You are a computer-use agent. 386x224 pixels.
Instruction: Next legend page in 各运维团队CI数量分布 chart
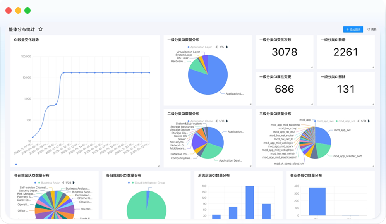pyautogui.click(x=74, y=183)
